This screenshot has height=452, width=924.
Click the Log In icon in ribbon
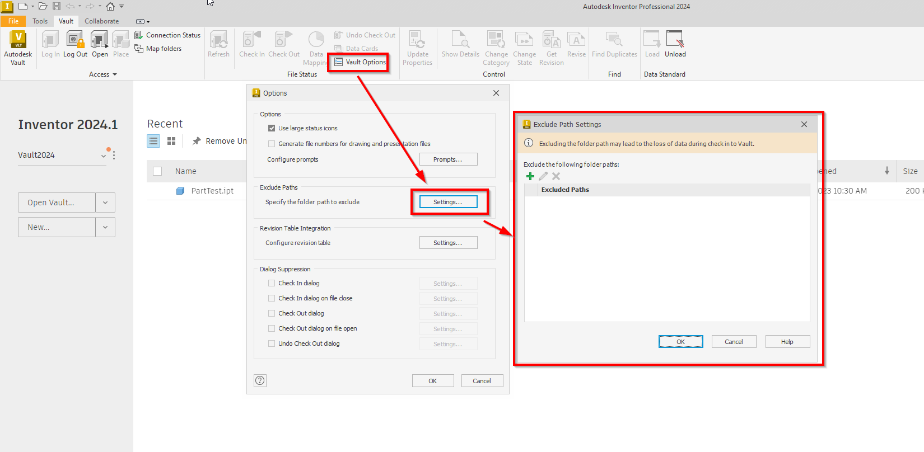[50, 45]
